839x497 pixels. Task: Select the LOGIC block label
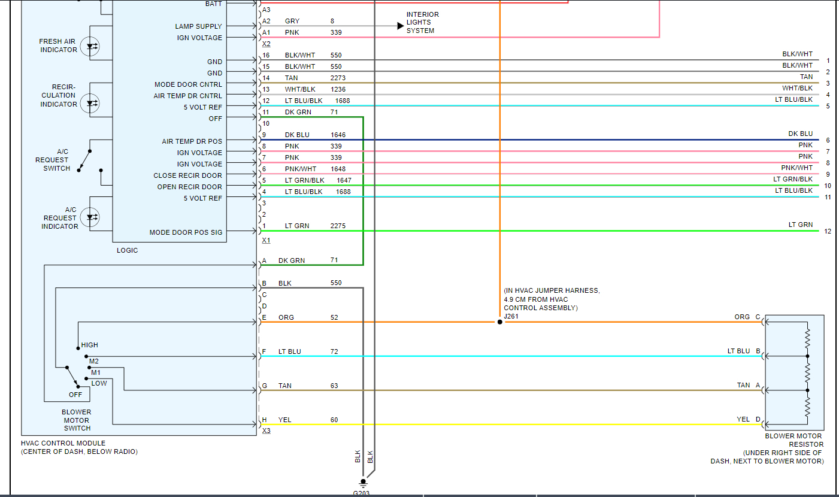pyautogui.click(x=127, y=250)
